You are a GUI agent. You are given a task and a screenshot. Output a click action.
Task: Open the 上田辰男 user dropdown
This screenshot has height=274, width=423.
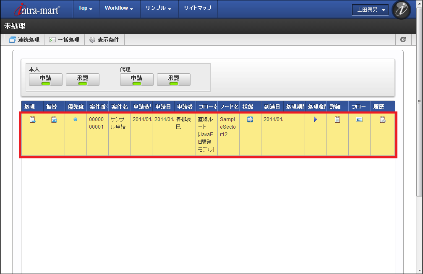tap(370, 10)
